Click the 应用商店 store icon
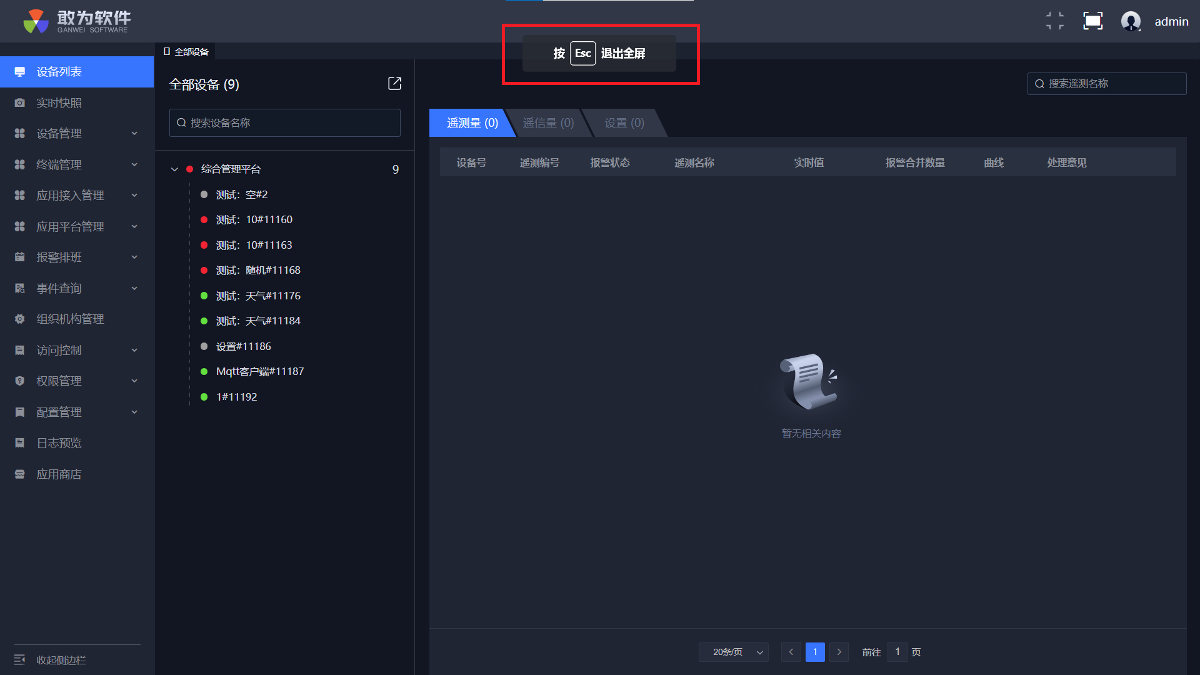Viewport: 1200px width, 675px height. [20, 474]
